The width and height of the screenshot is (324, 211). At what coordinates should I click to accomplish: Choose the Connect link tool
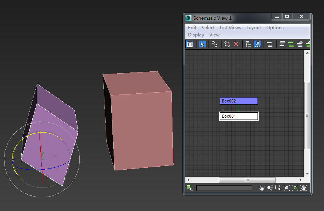coord(215,44)
